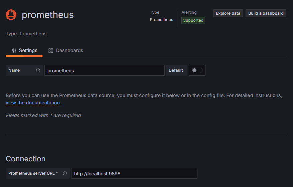
Task: Toggle the Default data source switch
Action: 197,70
